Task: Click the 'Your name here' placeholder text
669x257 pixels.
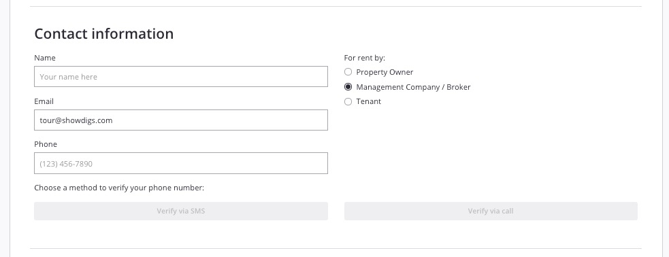Action: (x=68, y=77)
